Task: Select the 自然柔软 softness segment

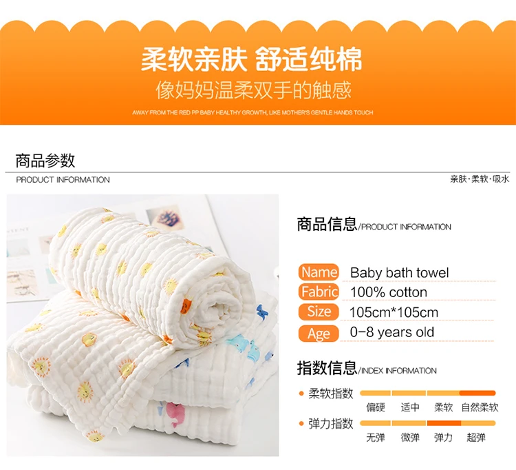Action: pyautogui.click(x=478, y=393)
